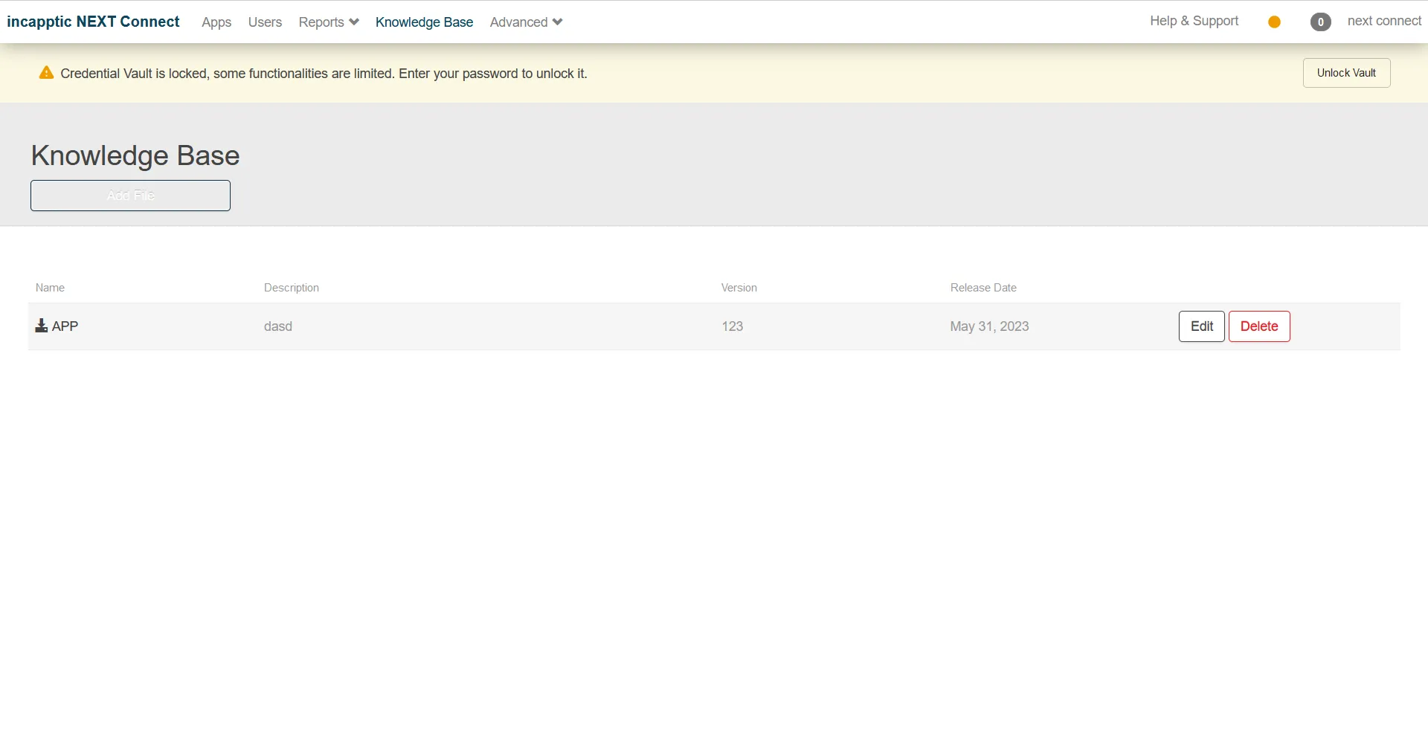The height and width of the screenshot is (751, 1428).
Task: Click the Knowledge Base page heading
Action: point(135,155)
